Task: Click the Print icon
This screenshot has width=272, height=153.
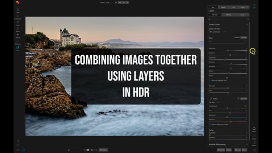Action: (x=254, y=130)
